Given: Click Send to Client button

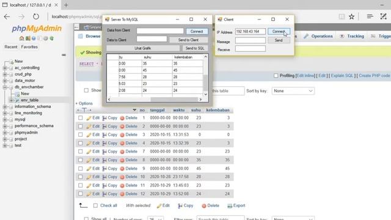Looking at the screenshot, I should click(188, 40).
